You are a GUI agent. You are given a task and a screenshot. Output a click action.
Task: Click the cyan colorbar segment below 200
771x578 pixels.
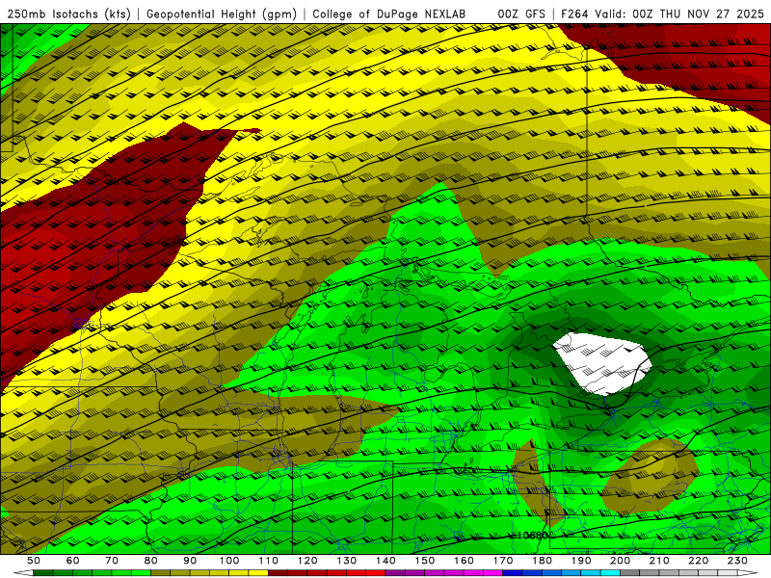(611, 573)
